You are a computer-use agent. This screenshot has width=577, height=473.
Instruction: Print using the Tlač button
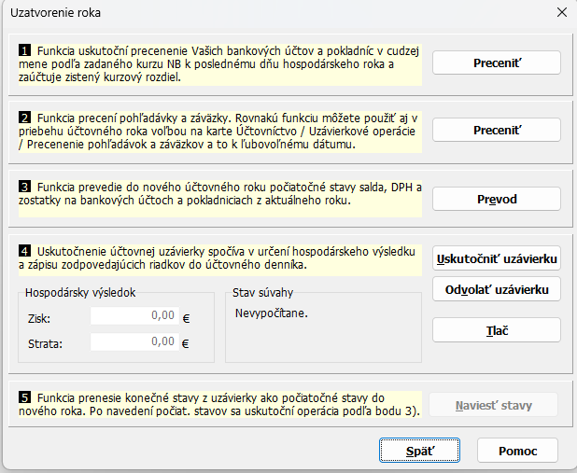(496, 330)
